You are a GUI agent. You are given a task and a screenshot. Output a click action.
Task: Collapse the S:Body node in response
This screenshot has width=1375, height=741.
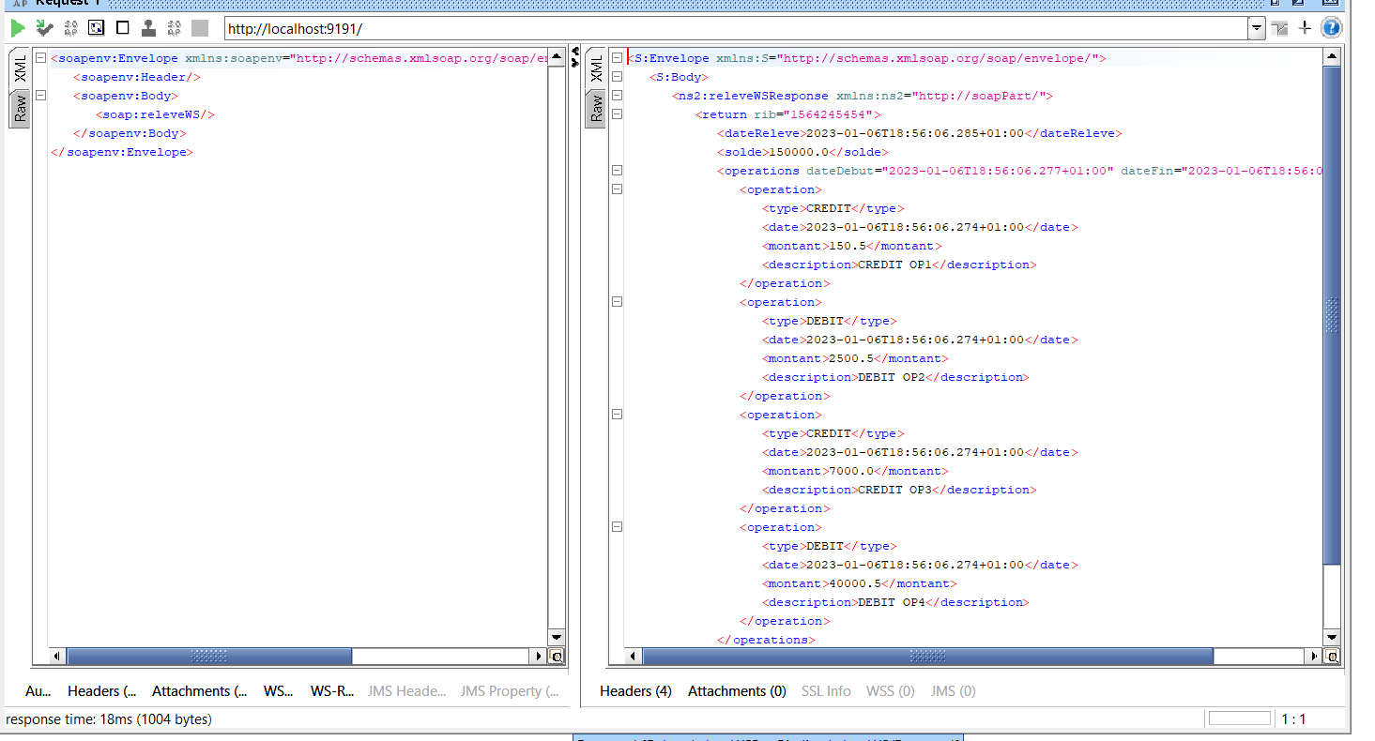pos(617,77)
